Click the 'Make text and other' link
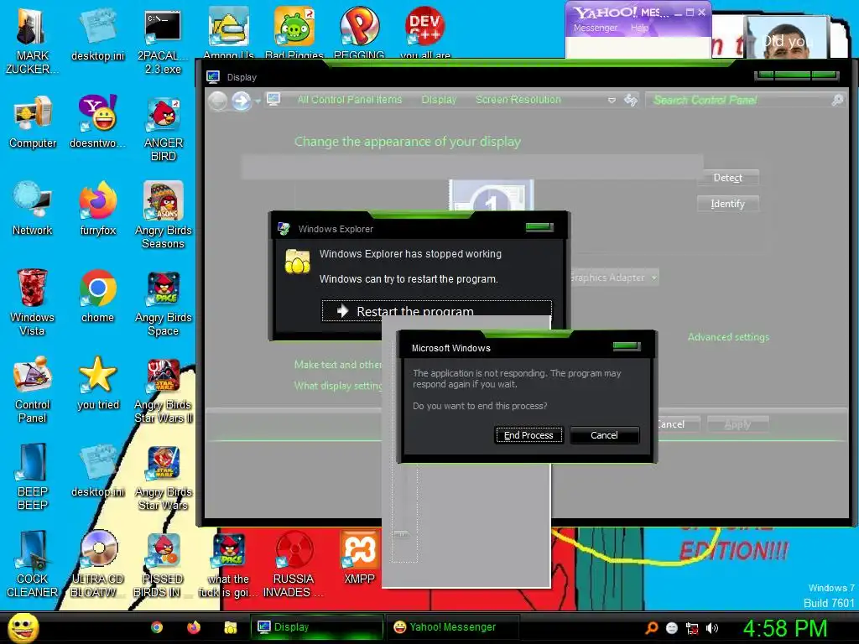Screen dimensions: 859x644 click(337, 365)
